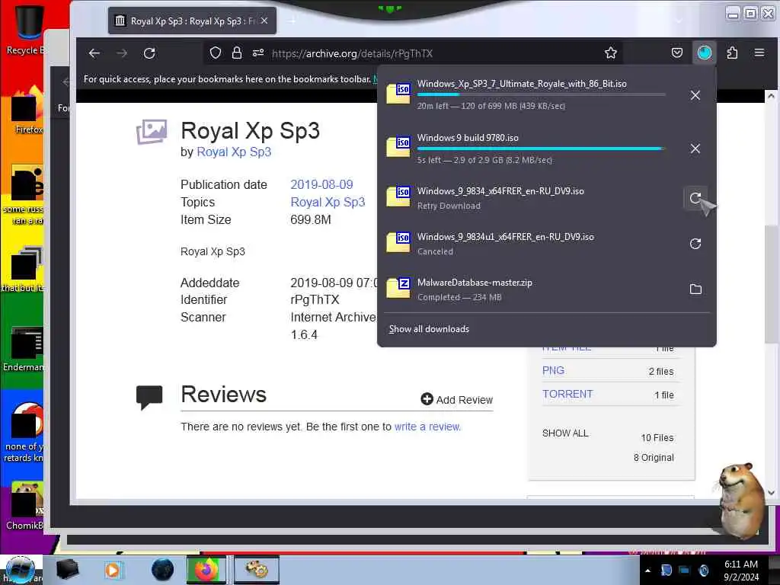Viewport: 780px width, 585px height.
Task: Bookmark this page with the star
Action: pyautogui.click(x=611, y=53)
